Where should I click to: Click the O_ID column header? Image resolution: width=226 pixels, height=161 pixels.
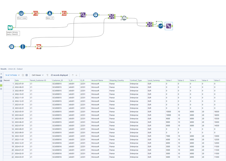point(85,80)
